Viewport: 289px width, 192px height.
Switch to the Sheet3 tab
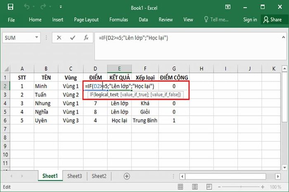[x=74, y=176]
